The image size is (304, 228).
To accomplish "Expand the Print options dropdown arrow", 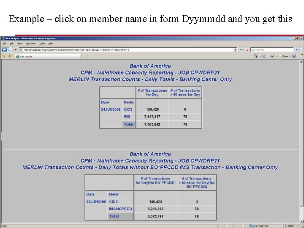I will click(x=276, y=56).
